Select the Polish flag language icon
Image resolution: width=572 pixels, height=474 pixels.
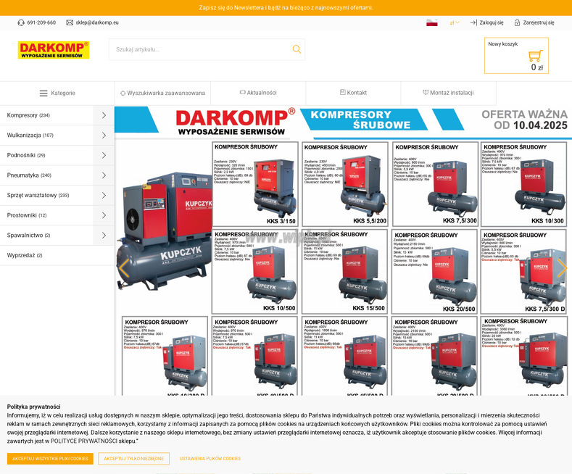(432, 22)
